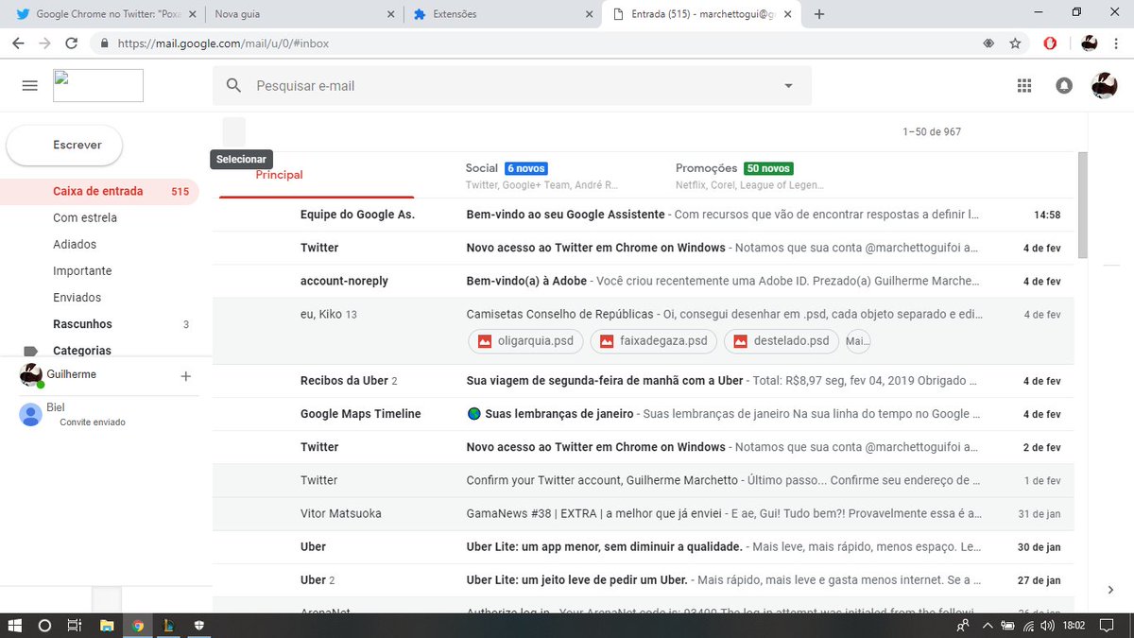This screenshot has width=1134, height=638.
Task: Open Google Maps Timeline email
Action: click(643, 414)
